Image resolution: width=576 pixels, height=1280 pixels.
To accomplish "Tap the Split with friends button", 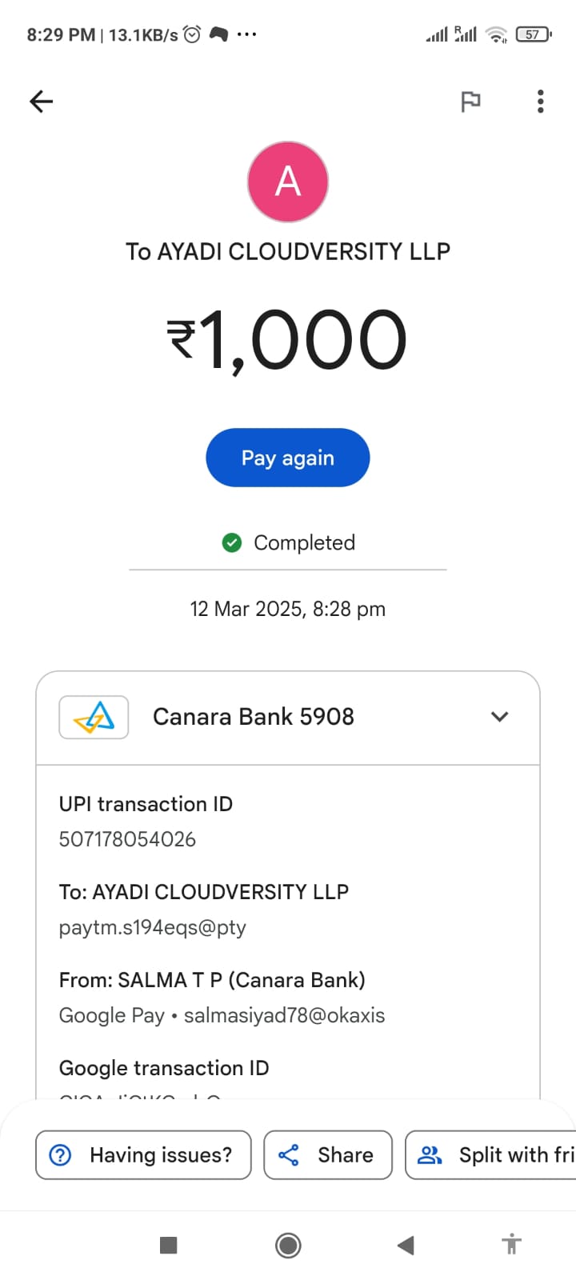I will click(491, 1154).
